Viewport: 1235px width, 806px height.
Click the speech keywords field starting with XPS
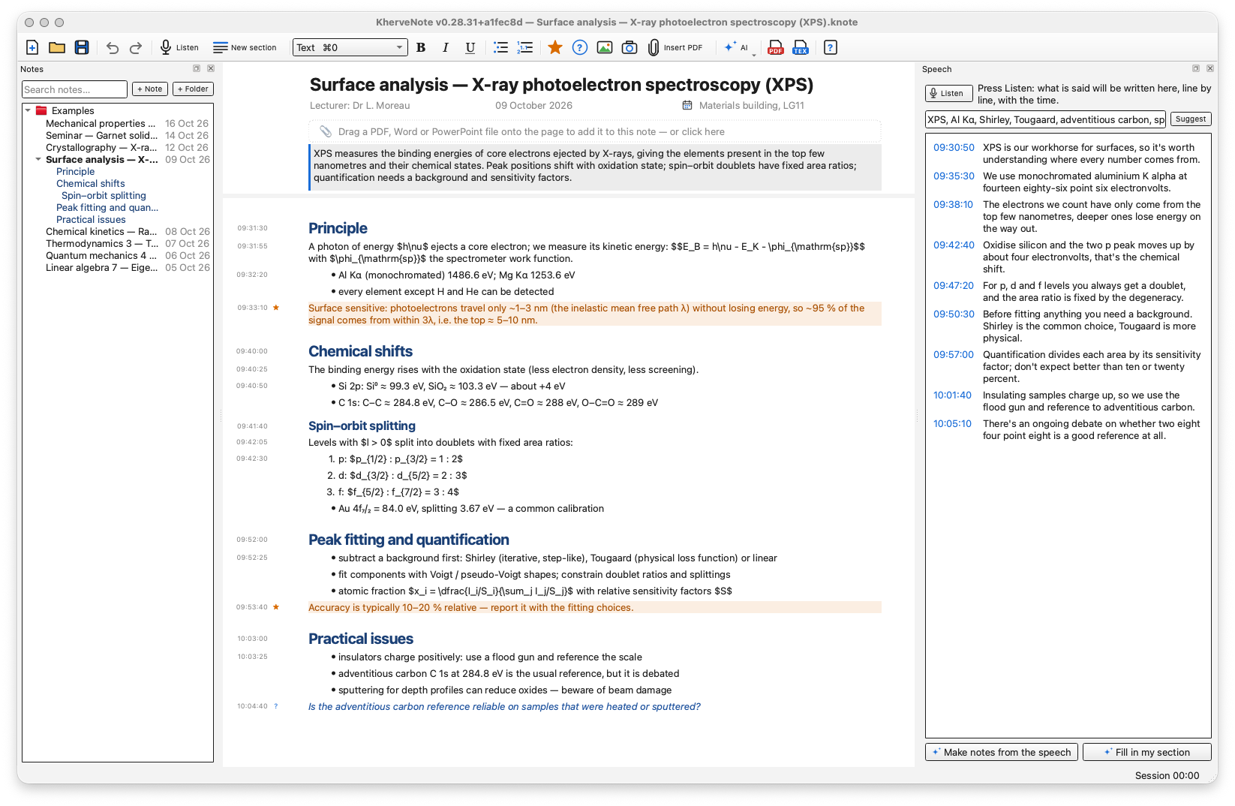point(1045,119)
